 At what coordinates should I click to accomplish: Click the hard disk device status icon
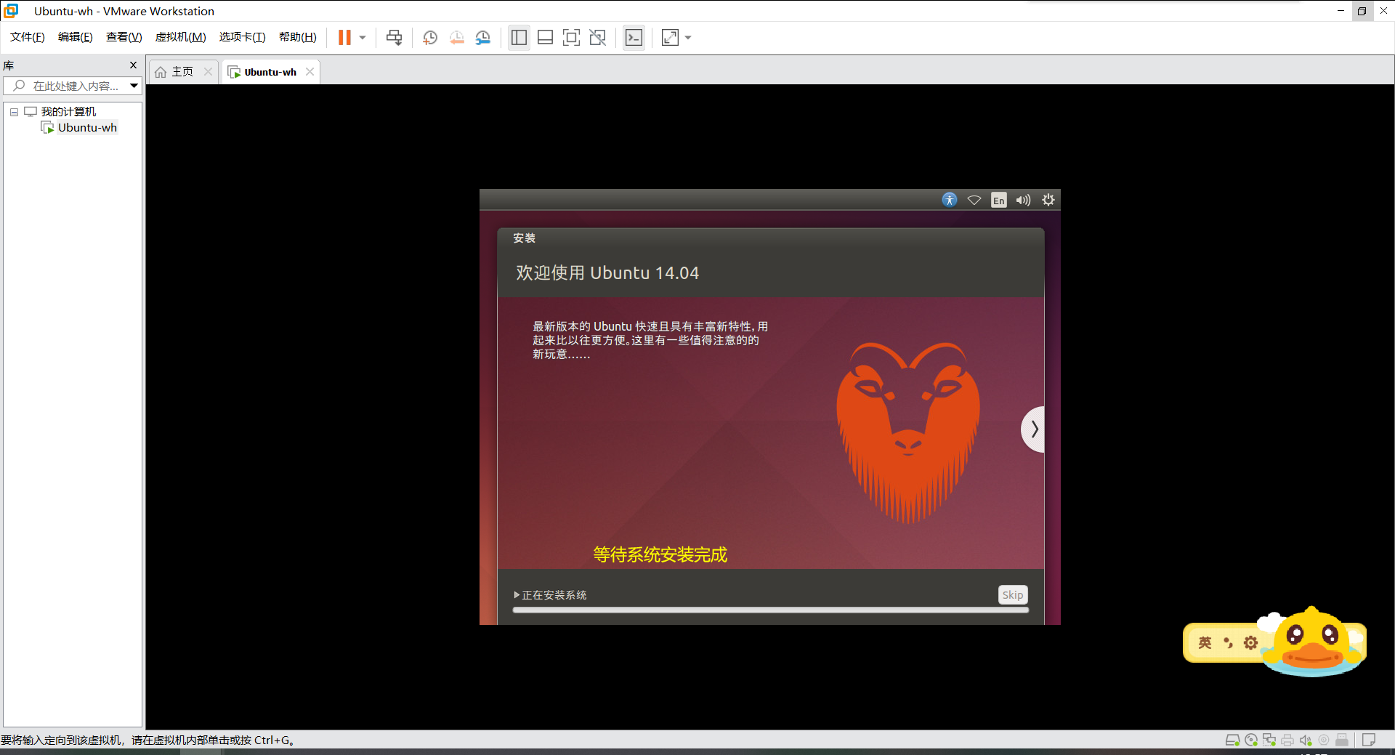pos(1233,740)
